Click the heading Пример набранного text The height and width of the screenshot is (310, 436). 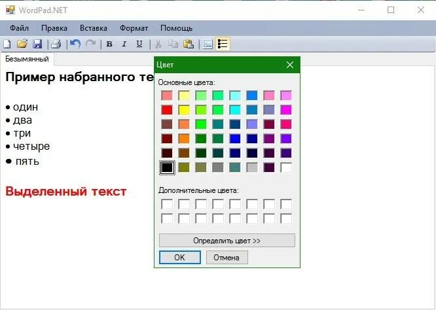79,77
